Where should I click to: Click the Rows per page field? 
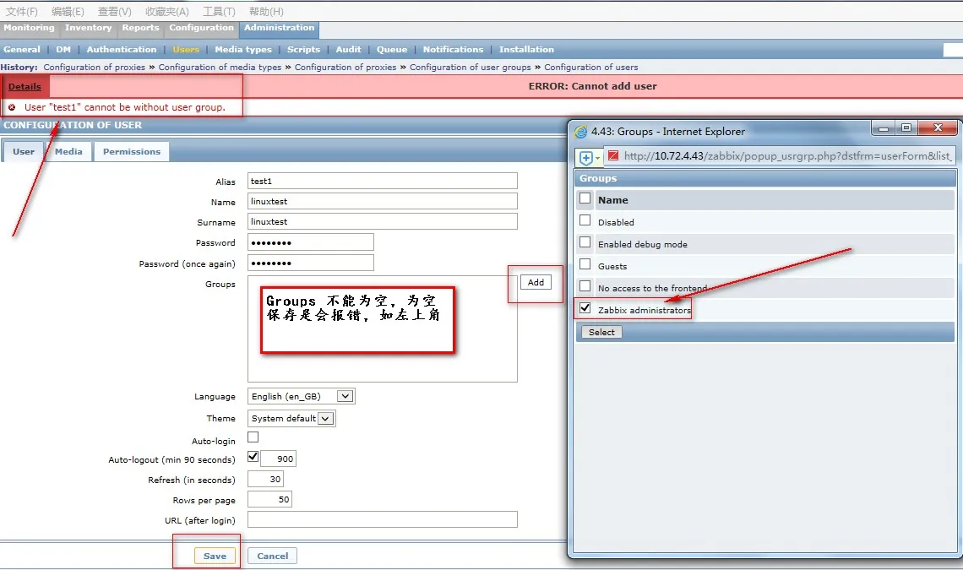coord(269,499)
